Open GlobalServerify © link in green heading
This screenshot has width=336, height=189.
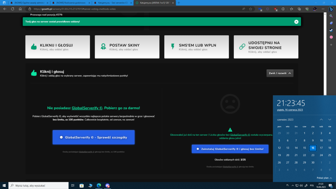tap(87, 108)
